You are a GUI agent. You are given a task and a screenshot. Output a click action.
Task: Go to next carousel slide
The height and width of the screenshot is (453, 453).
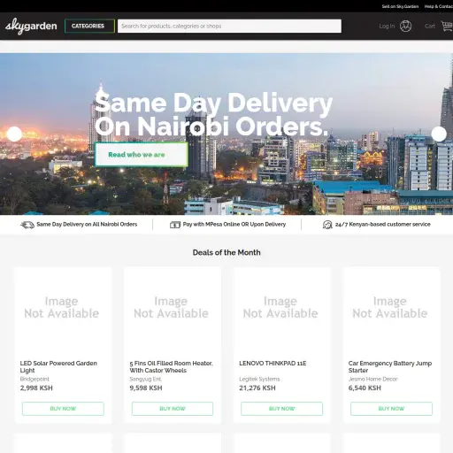[x=439, y=134]
